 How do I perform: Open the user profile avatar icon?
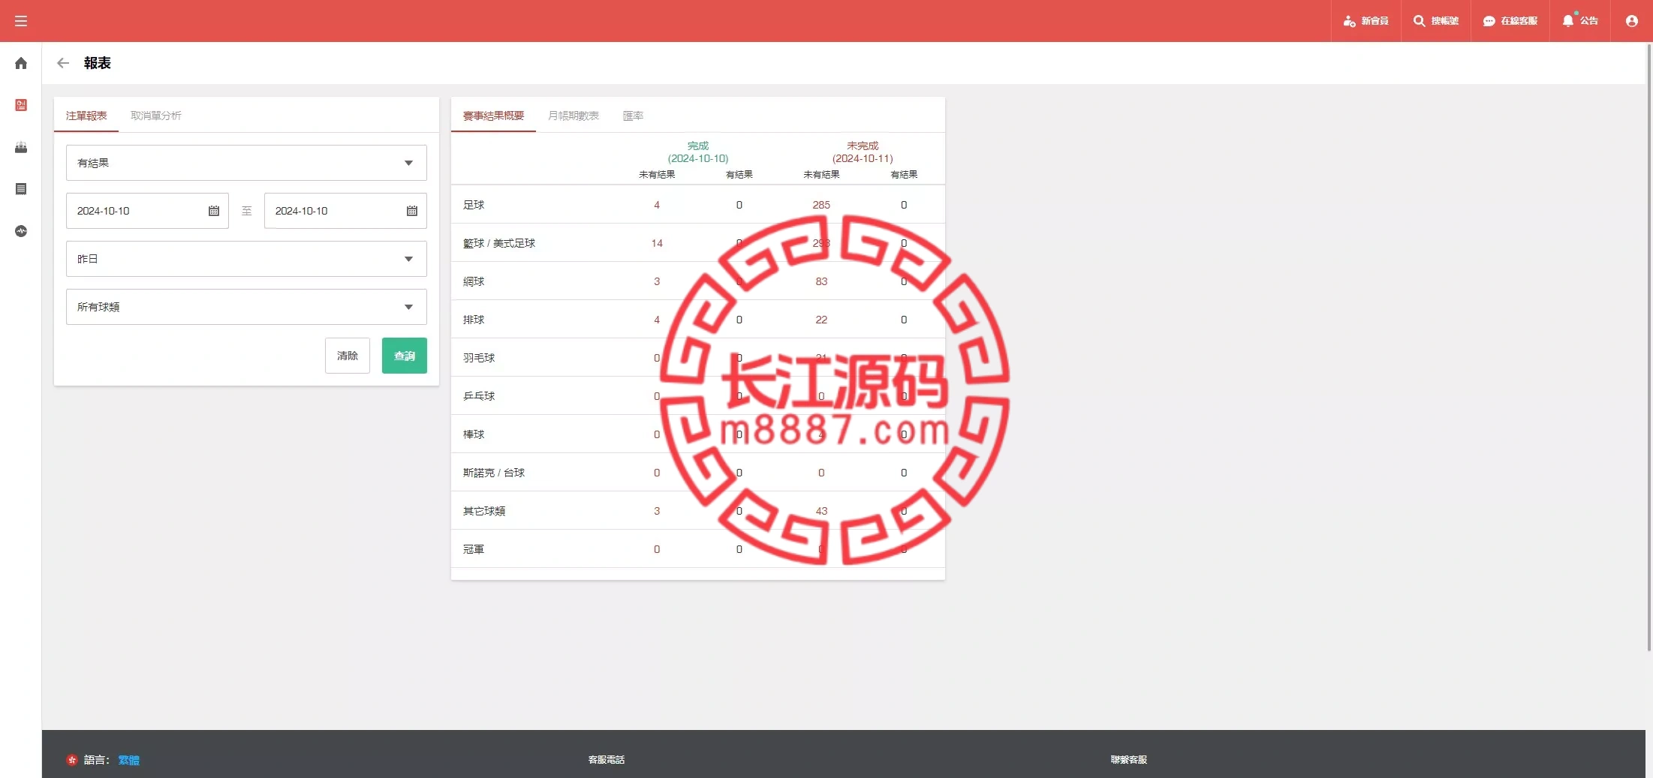tap(1632, 21)
